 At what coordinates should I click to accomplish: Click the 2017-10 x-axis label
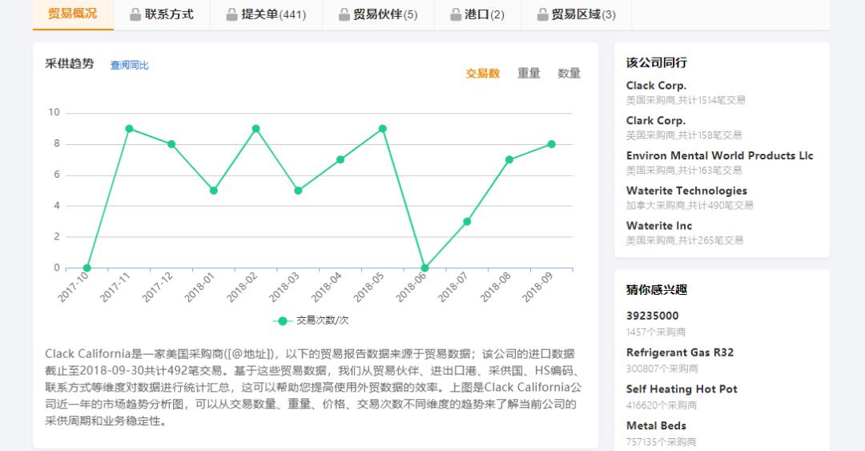(x=74, y=287)
